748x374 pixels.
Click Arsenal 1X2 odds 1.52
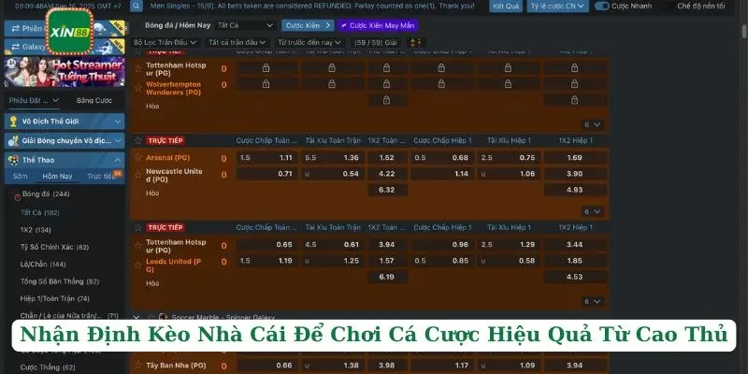tap(387, 157)
